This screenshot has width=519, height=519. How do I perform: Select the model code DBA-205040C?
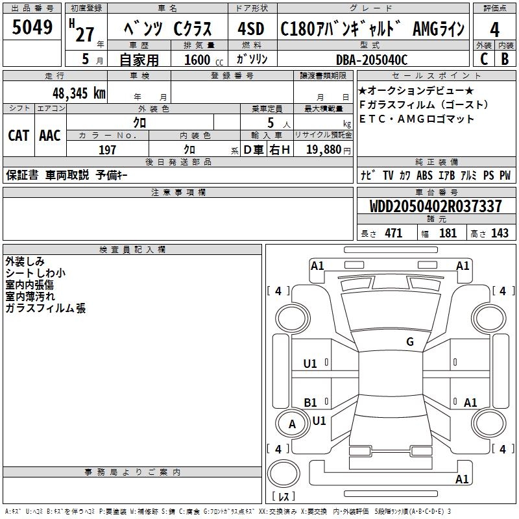click(372, 60)
